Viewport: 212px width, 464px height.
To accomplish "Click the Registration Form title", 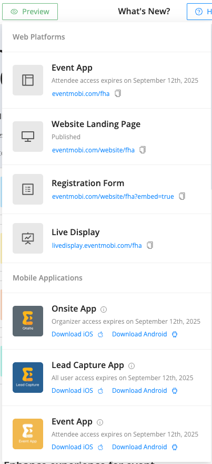I will point(88,183).
